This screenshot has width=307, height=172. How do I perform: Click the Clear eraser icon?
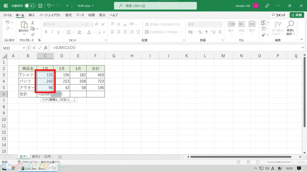click(264, 35)
